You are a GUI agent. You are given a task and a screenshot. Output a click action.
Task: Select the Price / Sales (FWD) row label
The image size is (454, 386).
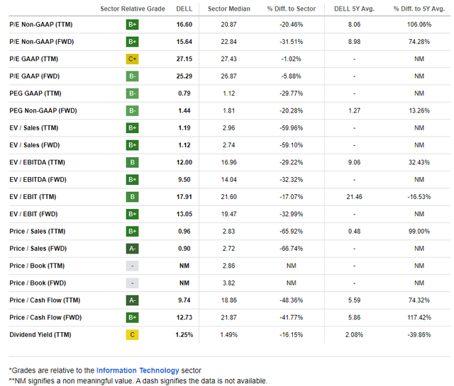(x=38, y=249)
